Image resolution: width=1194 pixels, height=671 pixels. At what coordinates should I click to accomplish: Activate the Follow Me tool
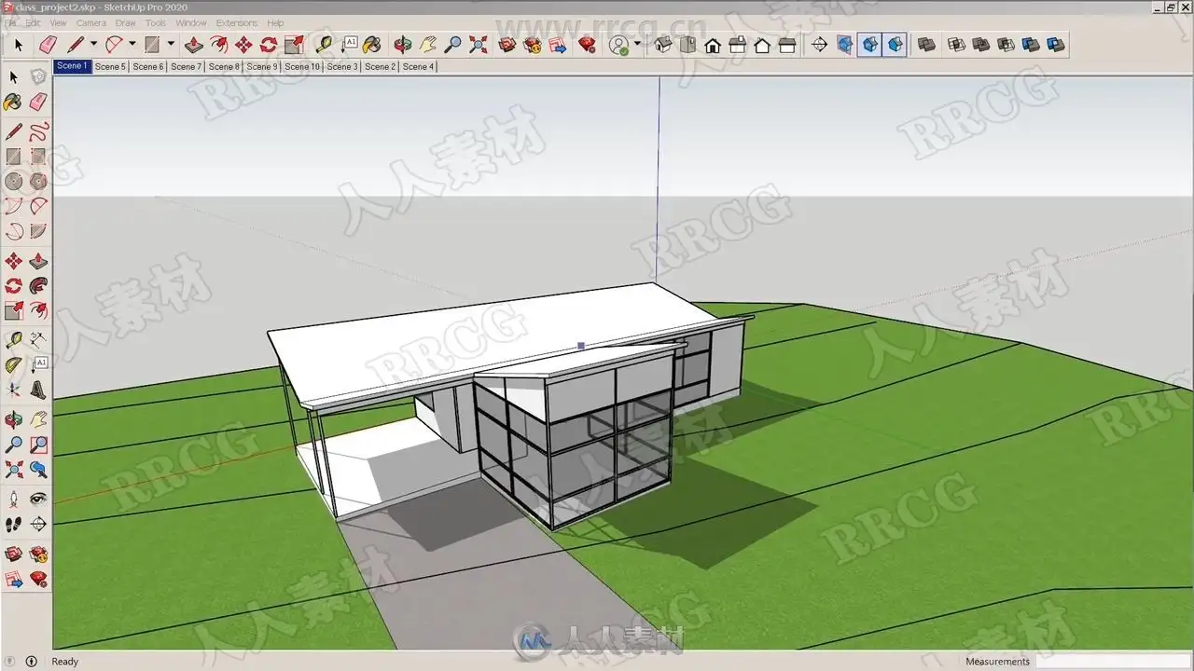[x=38, y=286]
